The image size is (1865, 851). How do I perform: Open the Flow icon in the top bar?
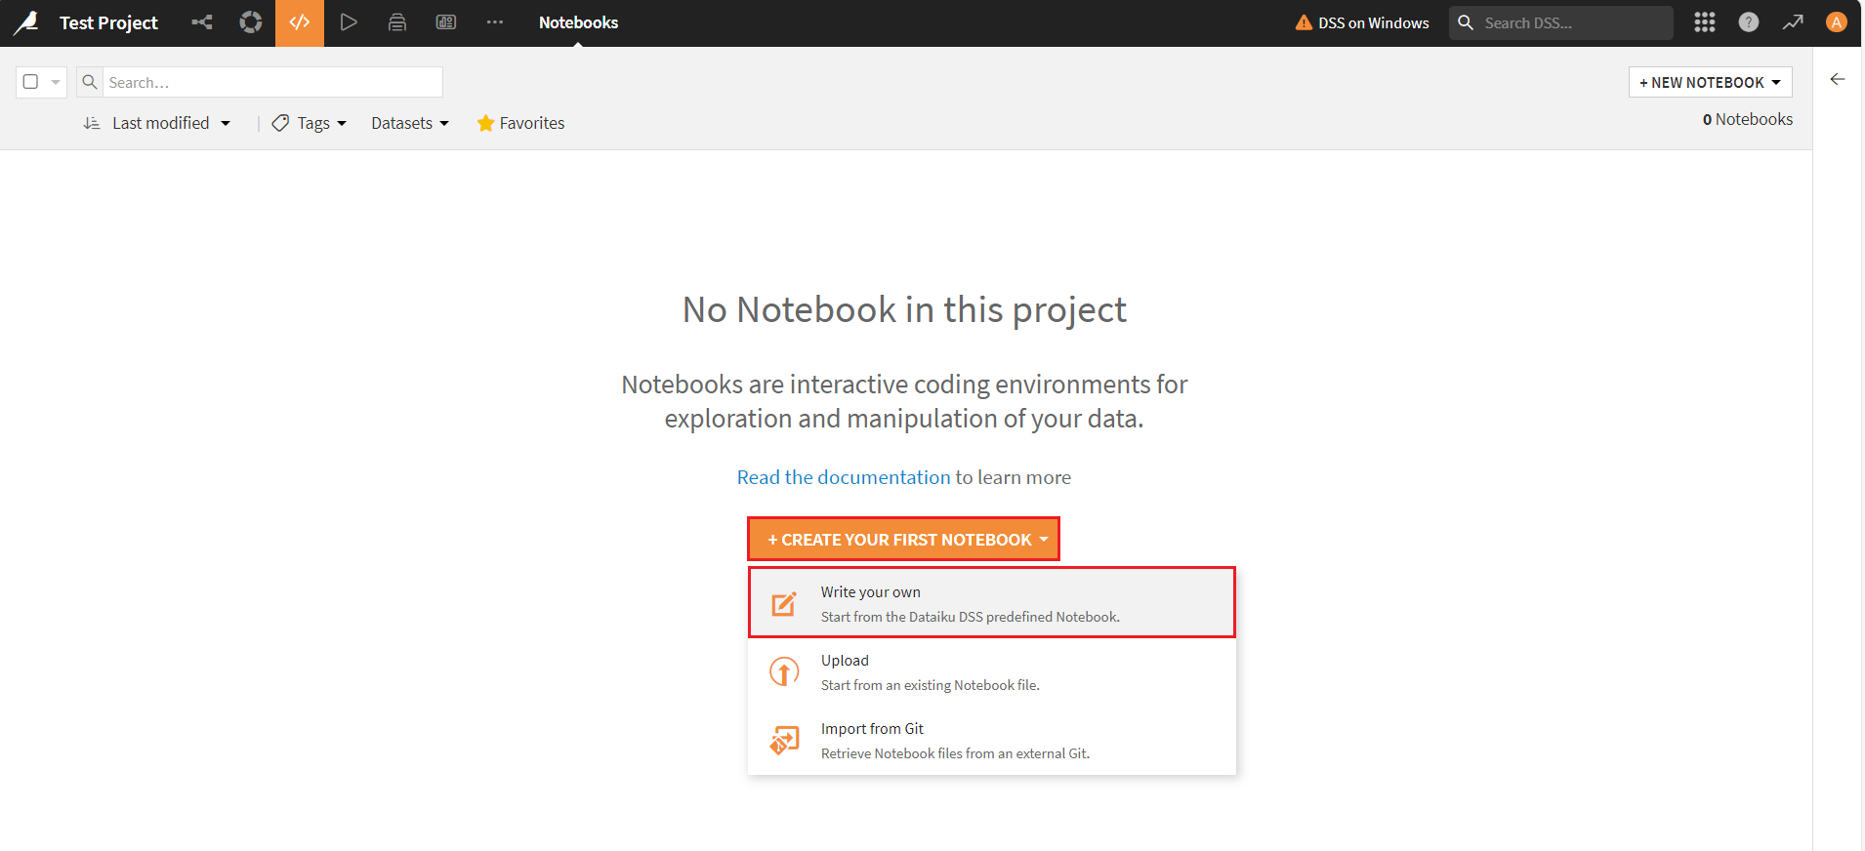coord(202,22)
